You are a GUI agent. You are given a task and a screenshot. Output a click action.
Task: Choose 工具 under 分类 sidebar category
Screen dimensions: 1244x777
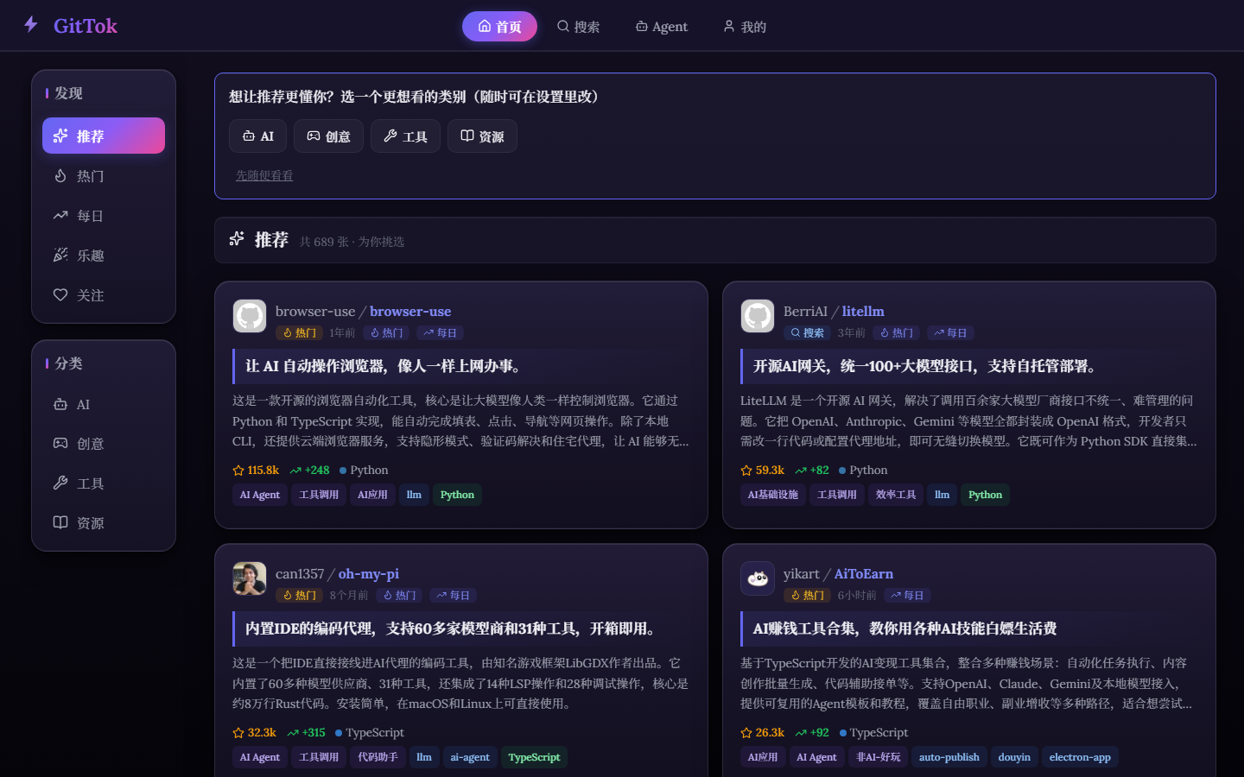click(x=104, y=483)
